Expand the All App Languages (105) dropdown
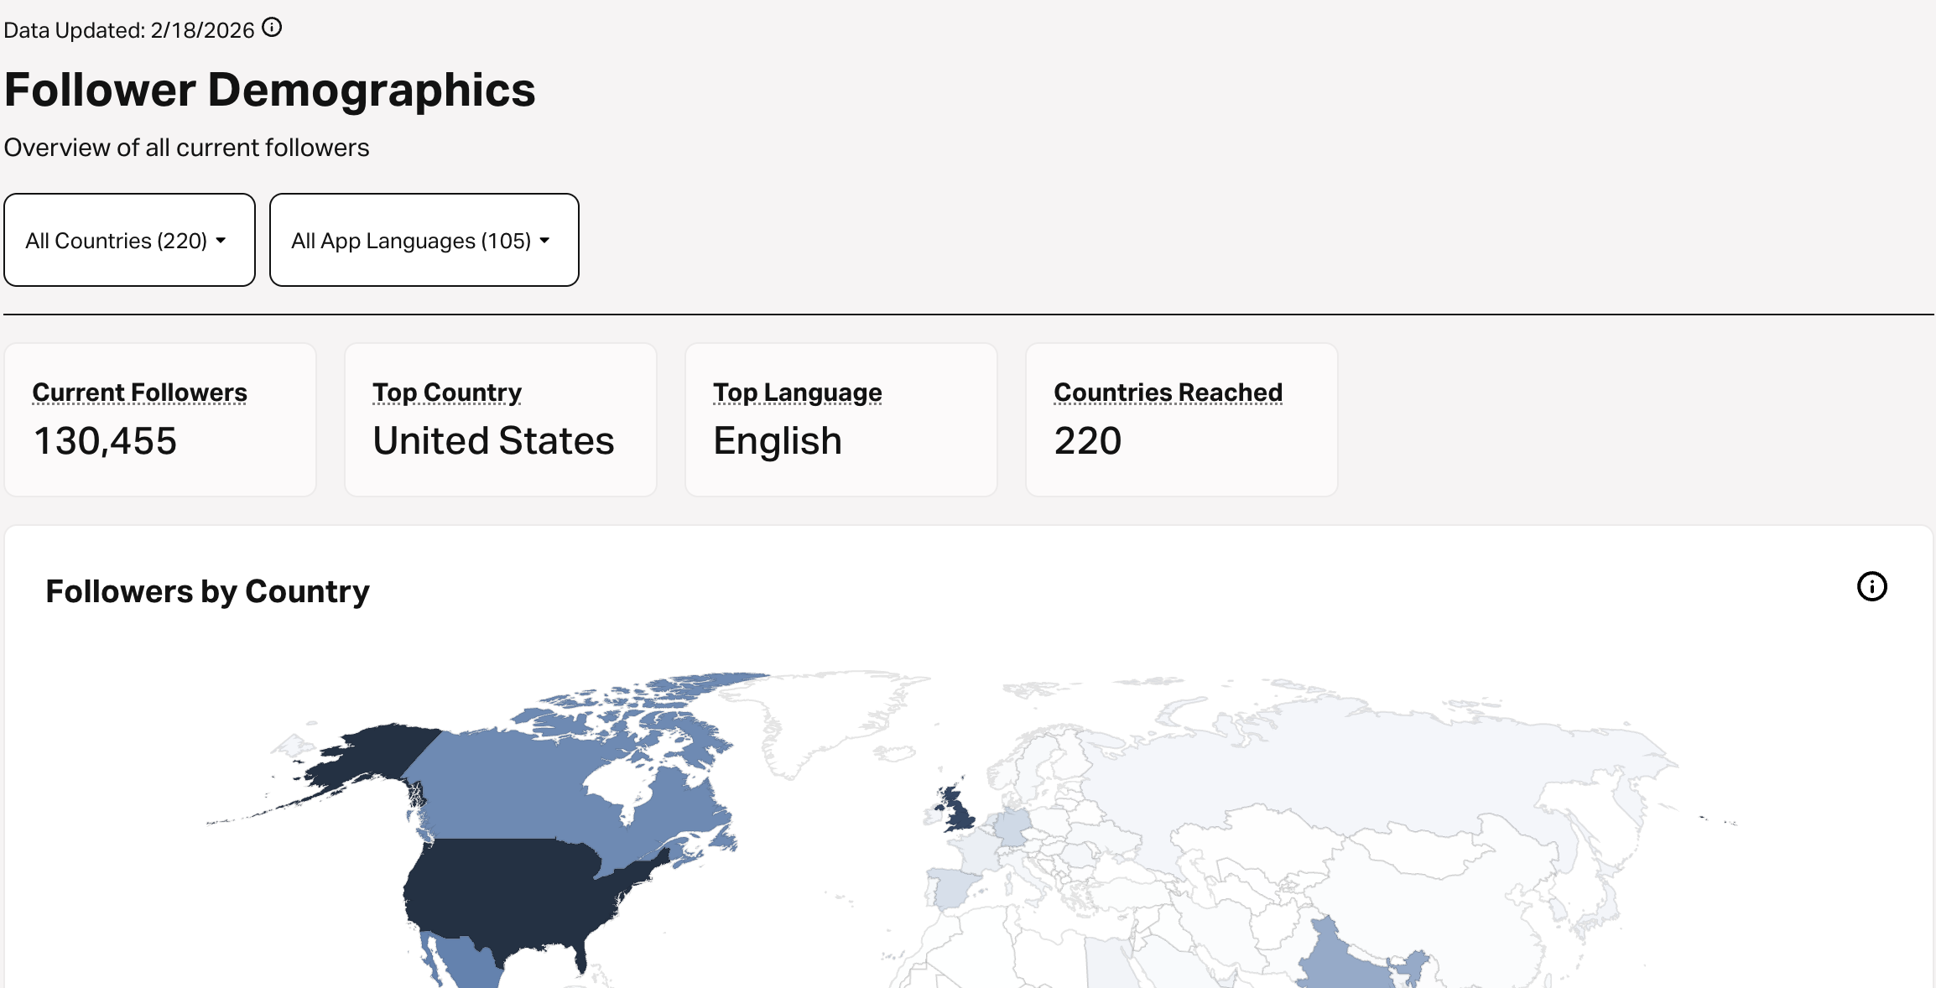The width and height of the screenshot is (1936, 988). pyautogui.click(x=424, y=240)
